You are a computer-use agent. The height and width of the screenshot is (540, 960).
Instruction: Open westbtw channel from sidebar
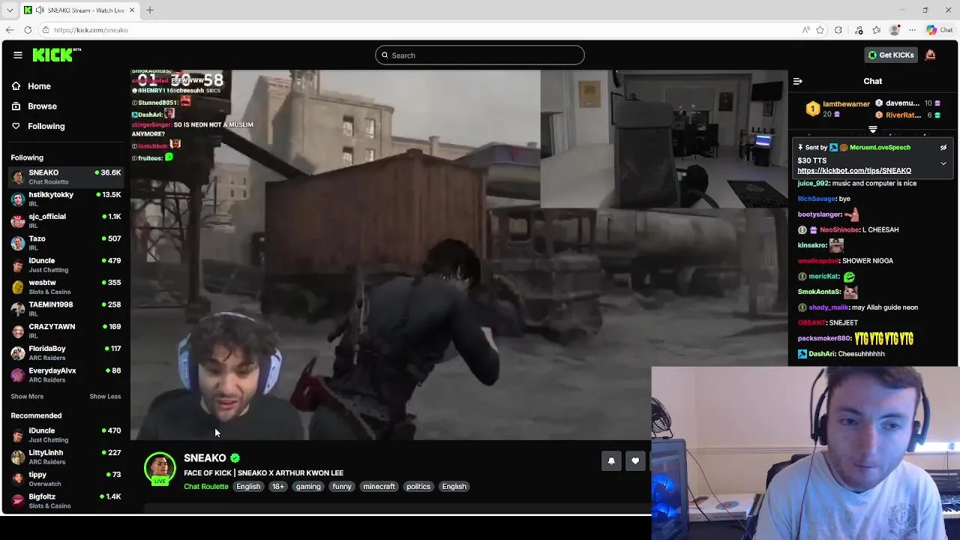tap(65, 286)
